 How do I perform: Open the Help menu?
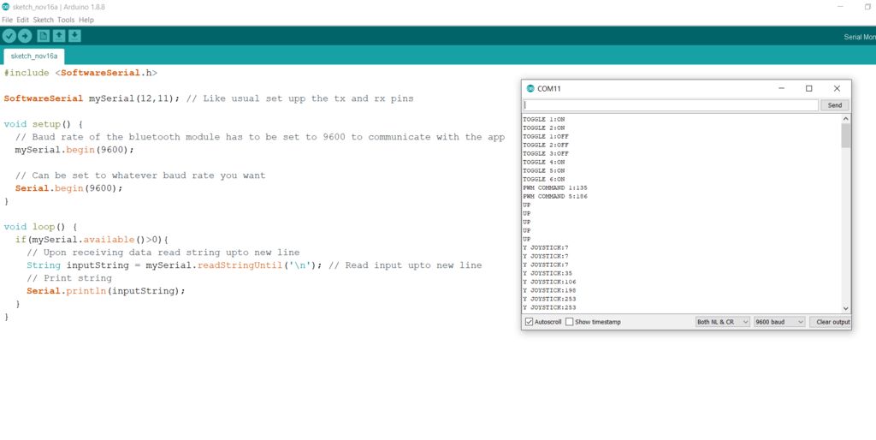[x=86, y=20]
